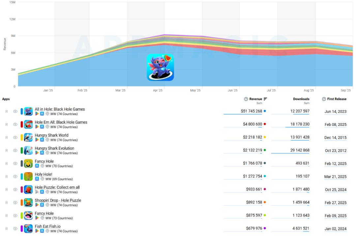Click the R marker beside Fish Eat Fish.io
The height and width of the screenshot is (236, 356).
click(x=7, y=228)
